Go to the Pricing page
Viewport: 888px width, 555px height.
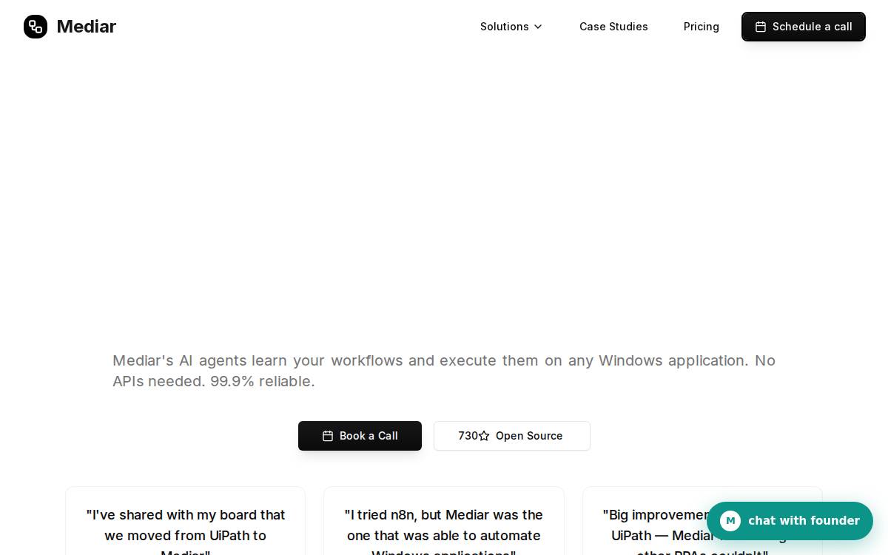(702, 27)
